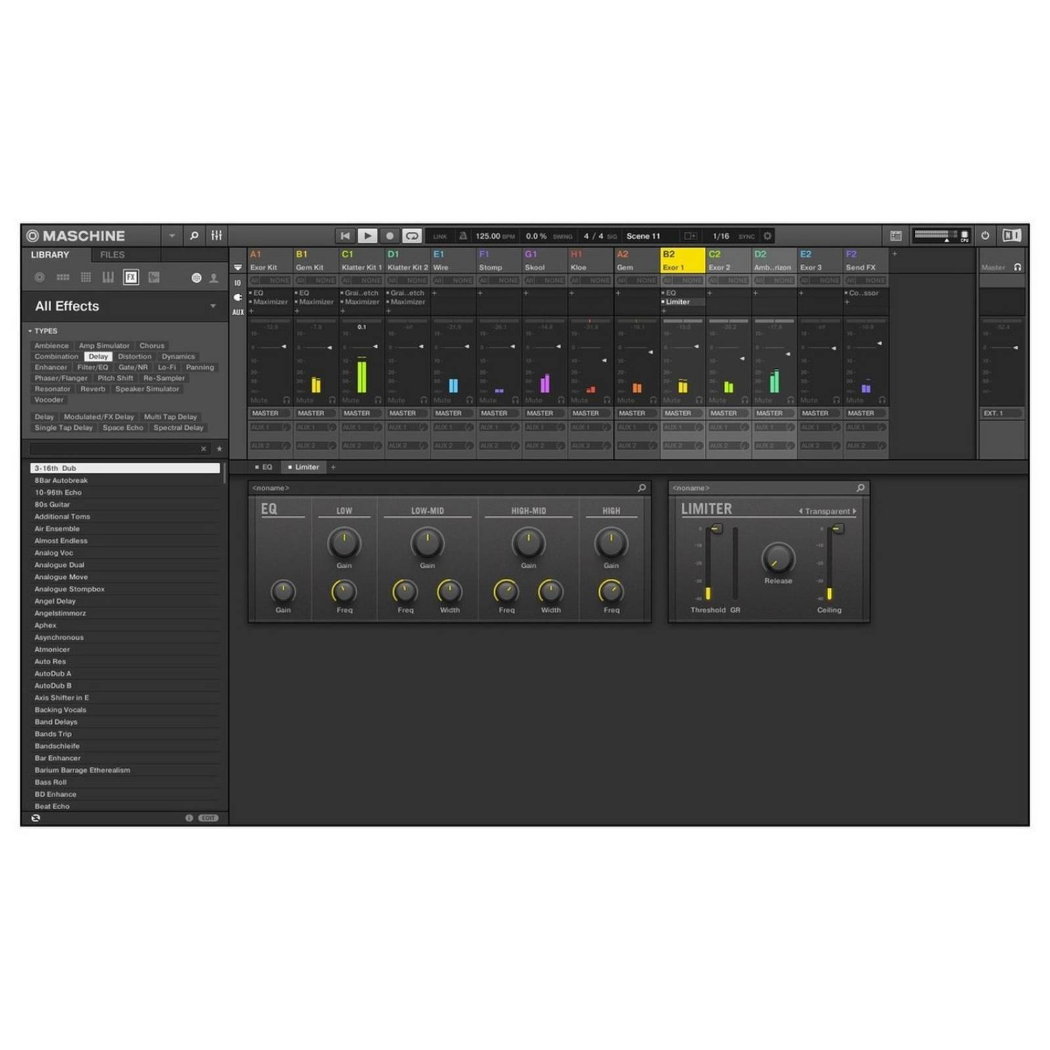This screenshot has width=1050, height=1050.
Task: Mute the Exor Kit channel strip
Action: click(258, 400)
